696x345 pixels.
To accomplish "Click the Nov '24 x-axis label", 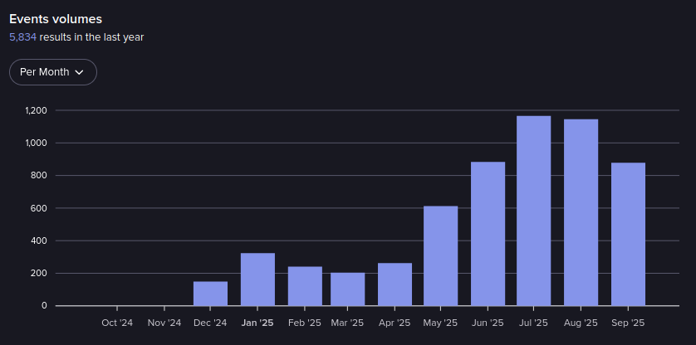I will click(164, 323).
